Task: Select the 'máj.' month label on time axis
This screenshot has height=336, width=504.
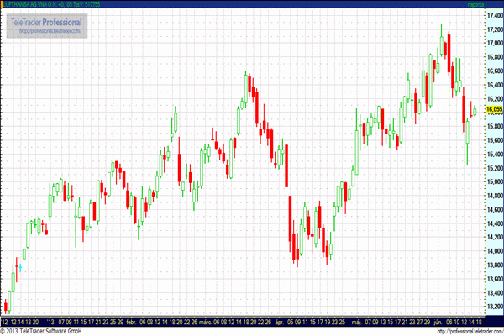Action: coord(355,321)
